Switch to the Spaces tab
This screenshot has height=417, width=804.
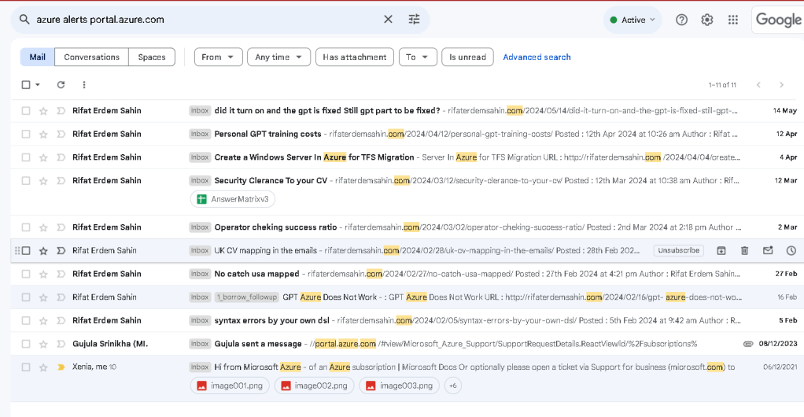point(152,57)
